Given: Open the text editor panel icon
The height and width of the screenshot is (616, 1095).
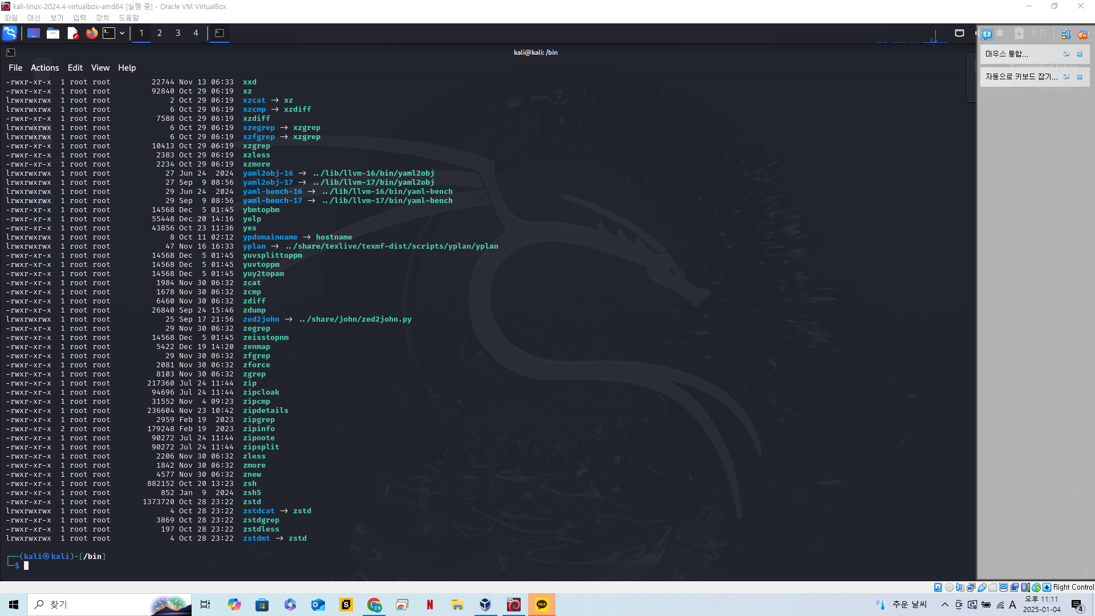Looking at the screenshot, I should click(x=72, y=33).
